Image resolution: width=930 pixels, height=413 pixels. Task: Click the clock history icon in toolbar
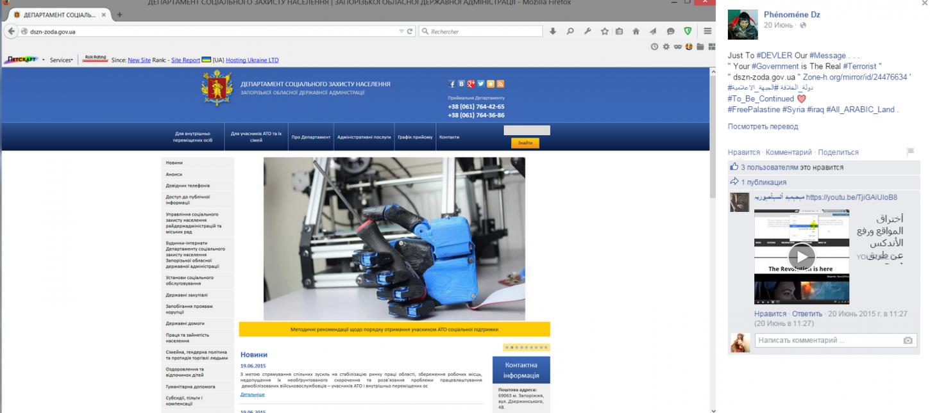[x=654, y=47]
